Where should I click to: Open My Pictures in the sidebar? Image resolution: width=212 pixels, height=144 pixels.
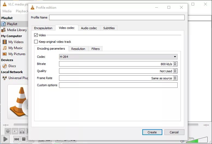(x=14, y=54)
